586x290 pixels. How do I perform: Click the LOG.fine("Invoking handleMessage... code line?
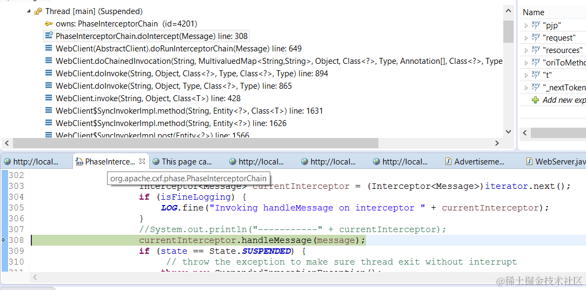tap(355, 208)
